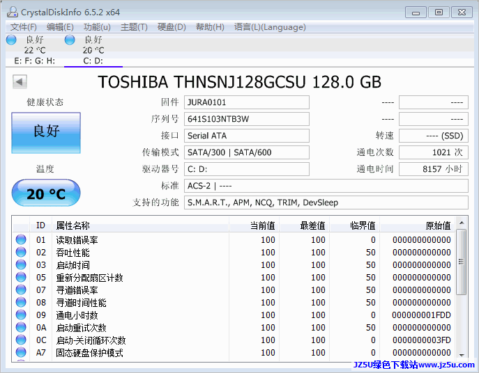Select the row 固态硬盘保护模式
The height and width of the screenshot is (373, 479).
coord(234,352)
